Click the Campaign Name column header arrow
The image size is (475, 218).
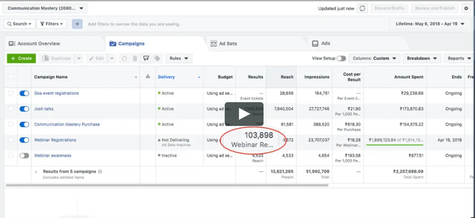pyautogui.click(x=136, y=78)
